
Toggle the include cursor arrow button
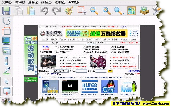pyautogui.click(x=6, y=81)
